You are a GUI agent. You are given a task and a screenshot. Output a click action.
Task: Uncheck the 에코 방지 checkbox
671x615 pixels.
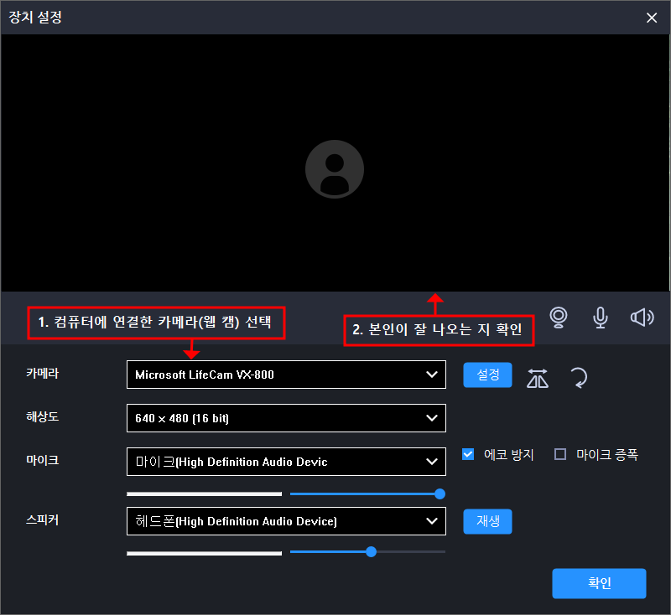[468, 454]
